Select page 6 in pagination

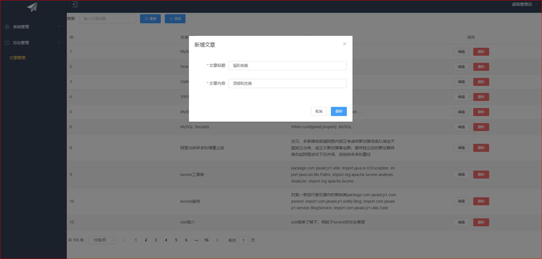click(x=186, y=240)
